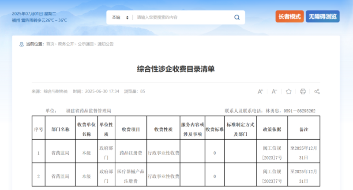Click the star favorite icon
This screenshot has height=190, width=353.
point(289,91)
